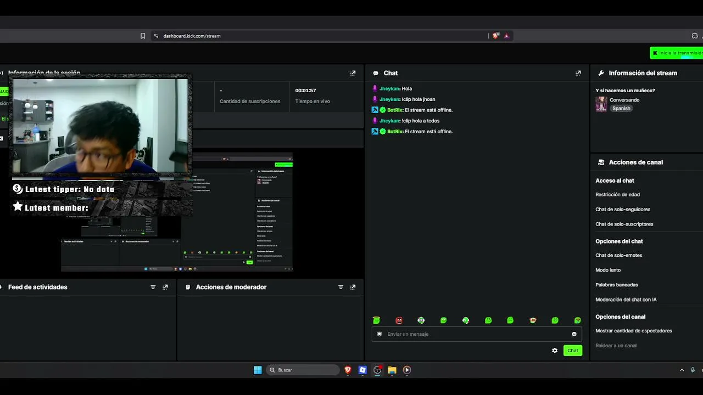Insert the red angry emote

point(399,320)
